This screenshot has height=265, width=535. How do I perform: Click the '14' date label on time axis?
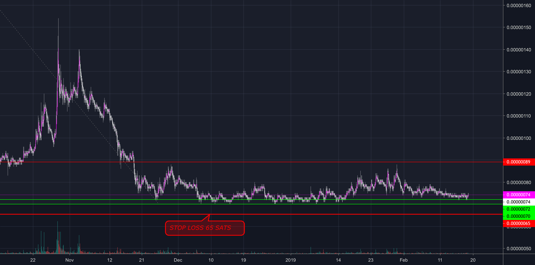click(338, 260)
